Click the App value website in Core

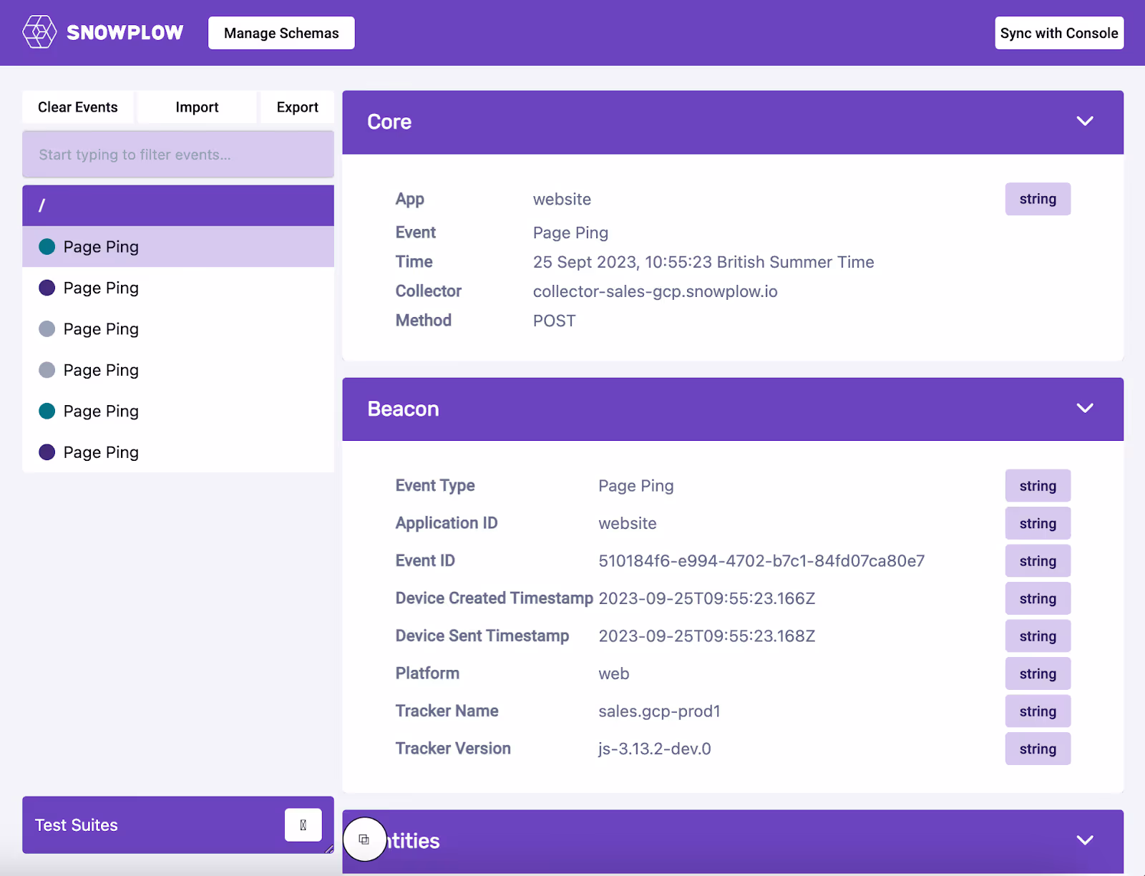pyautogui.click(x=562, y=200)
